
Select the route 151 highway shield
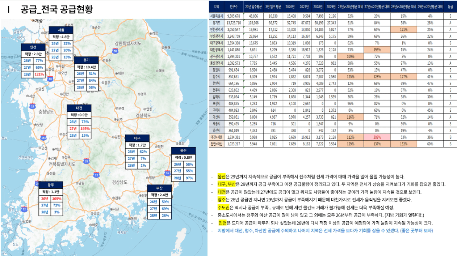point(43,138)
